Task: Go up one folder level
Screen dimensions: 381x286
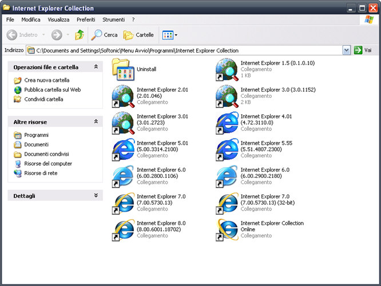Action: point(80,35)
